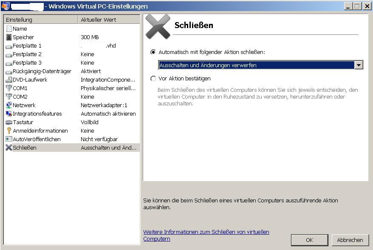This screenshot has width=373, height=250.
Task: Select 'Automatisch mit folgender Aktion schließen' option
Action: click(x=153, y=52)
